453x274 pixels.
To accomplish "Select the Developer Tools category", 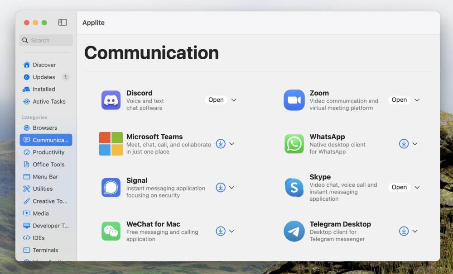I will coord(46,226).
